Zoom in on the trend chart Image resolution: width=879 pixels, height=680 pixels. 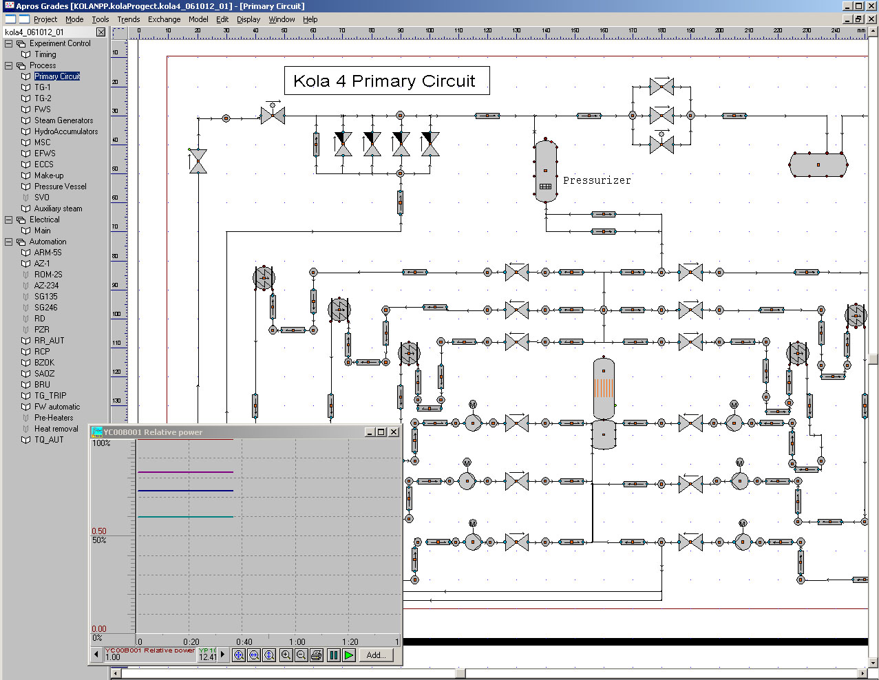286,655
